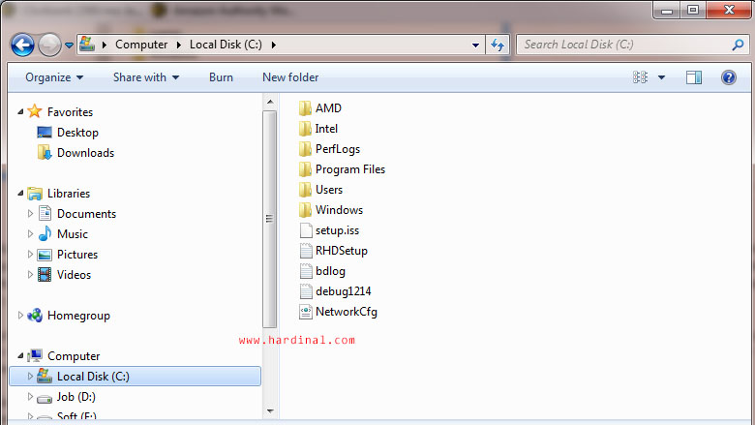Screen dimensions: 755x425
Task: Select the RHDSetup file
Action: click(x=334, y=251)
